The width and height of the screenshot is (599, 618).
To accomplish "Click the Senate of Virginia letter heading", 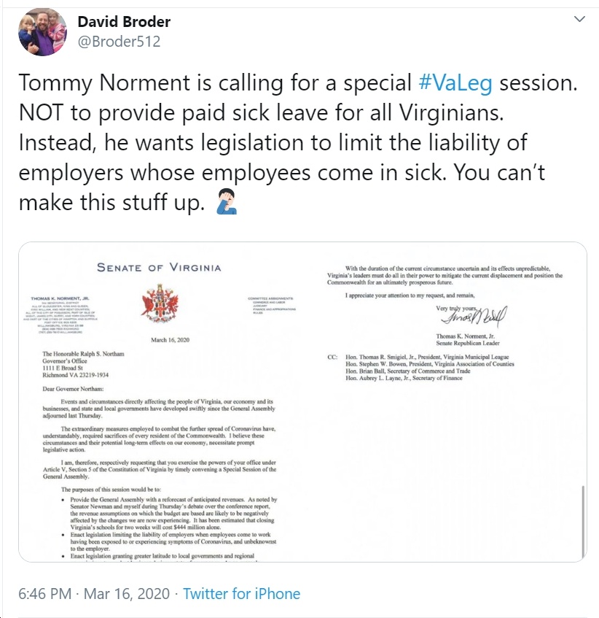I will click(159, 268).
